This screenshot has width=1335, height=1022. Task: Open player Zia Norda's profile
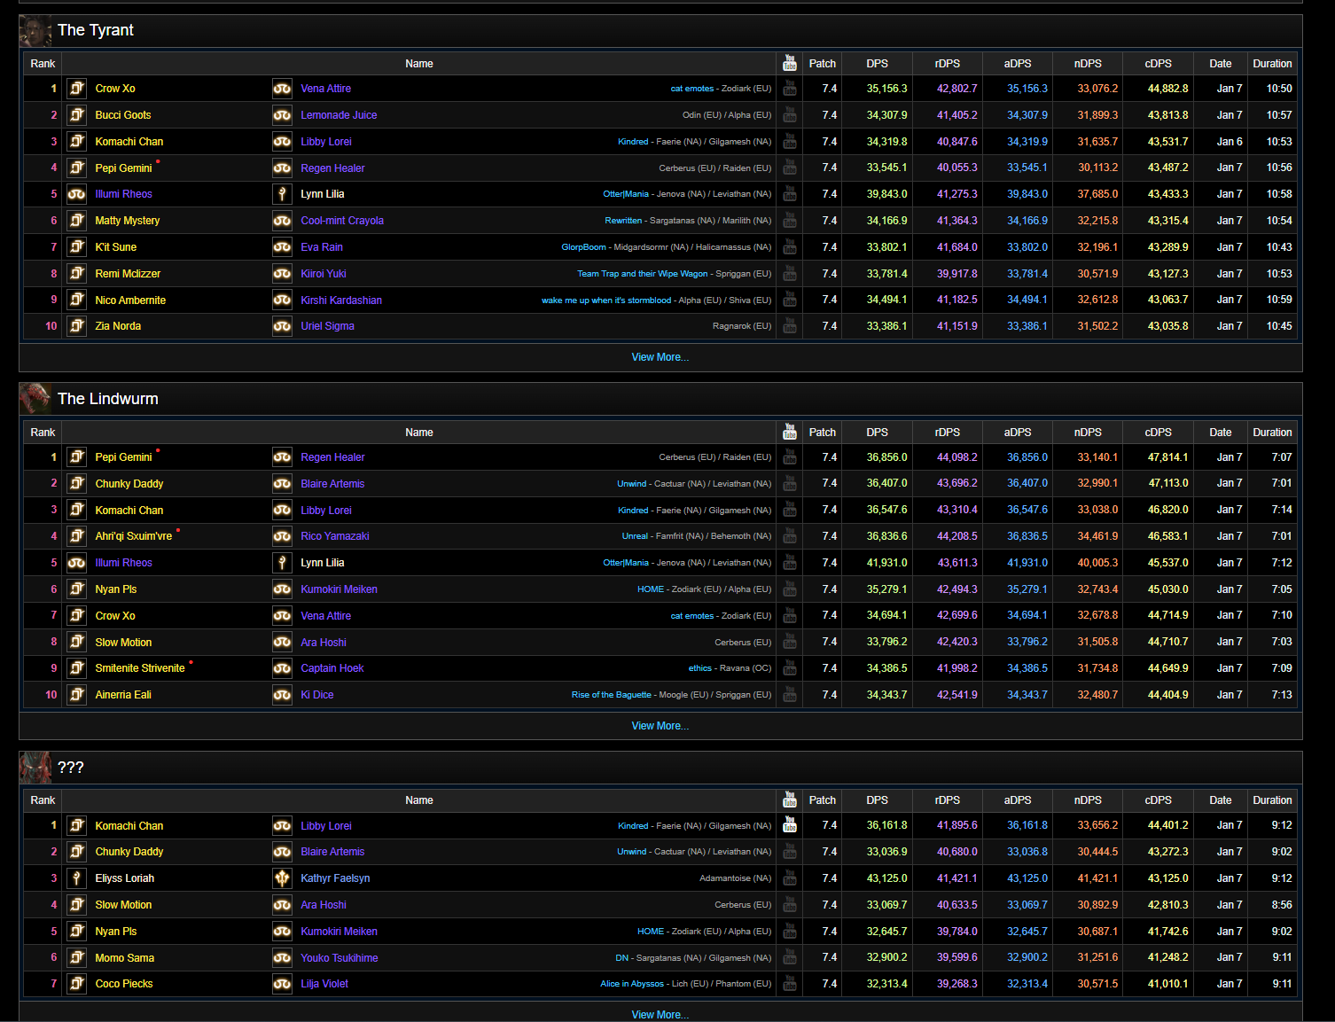118,326
